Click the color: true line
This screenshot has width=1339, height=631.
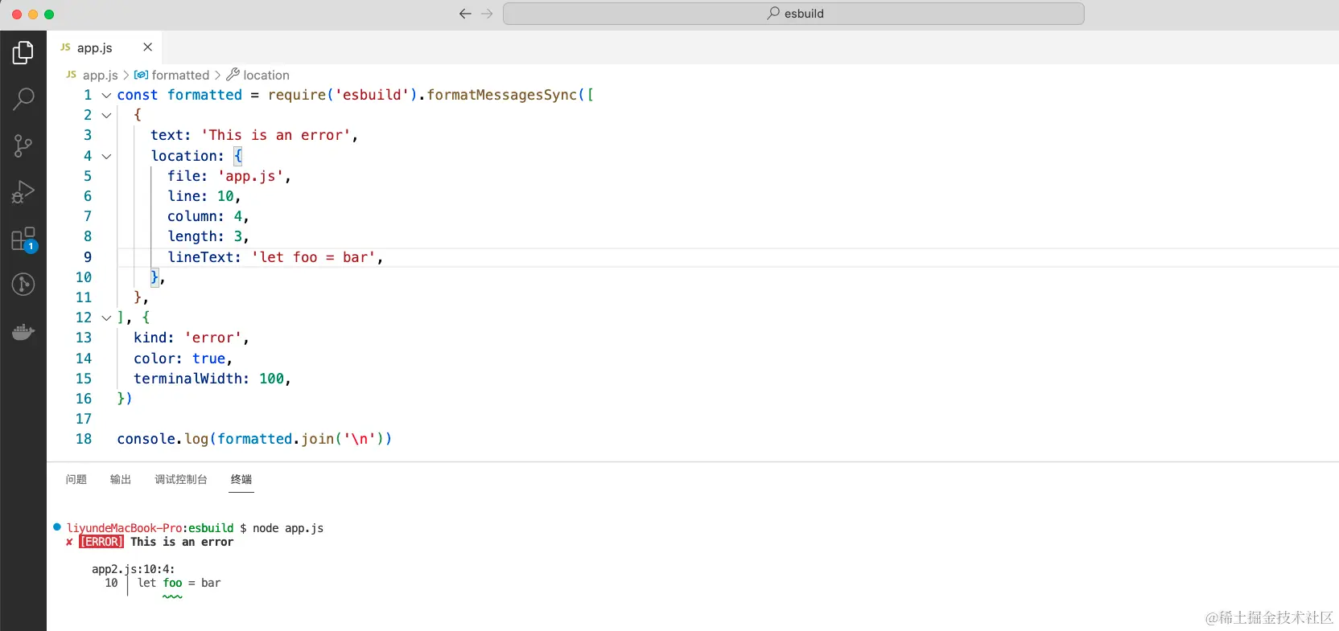183,359
